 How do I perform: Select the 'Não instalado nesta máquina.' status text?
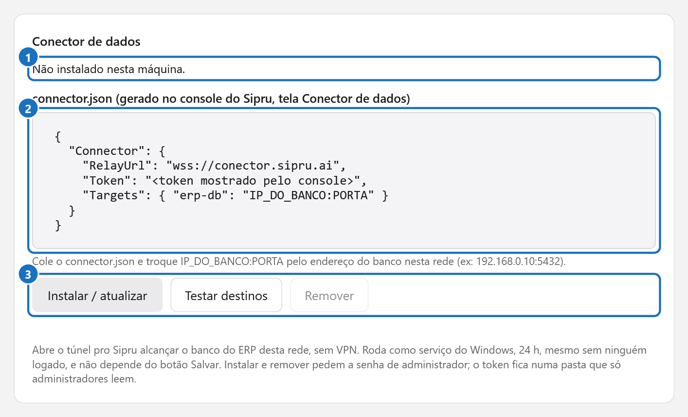coord(109,69)
